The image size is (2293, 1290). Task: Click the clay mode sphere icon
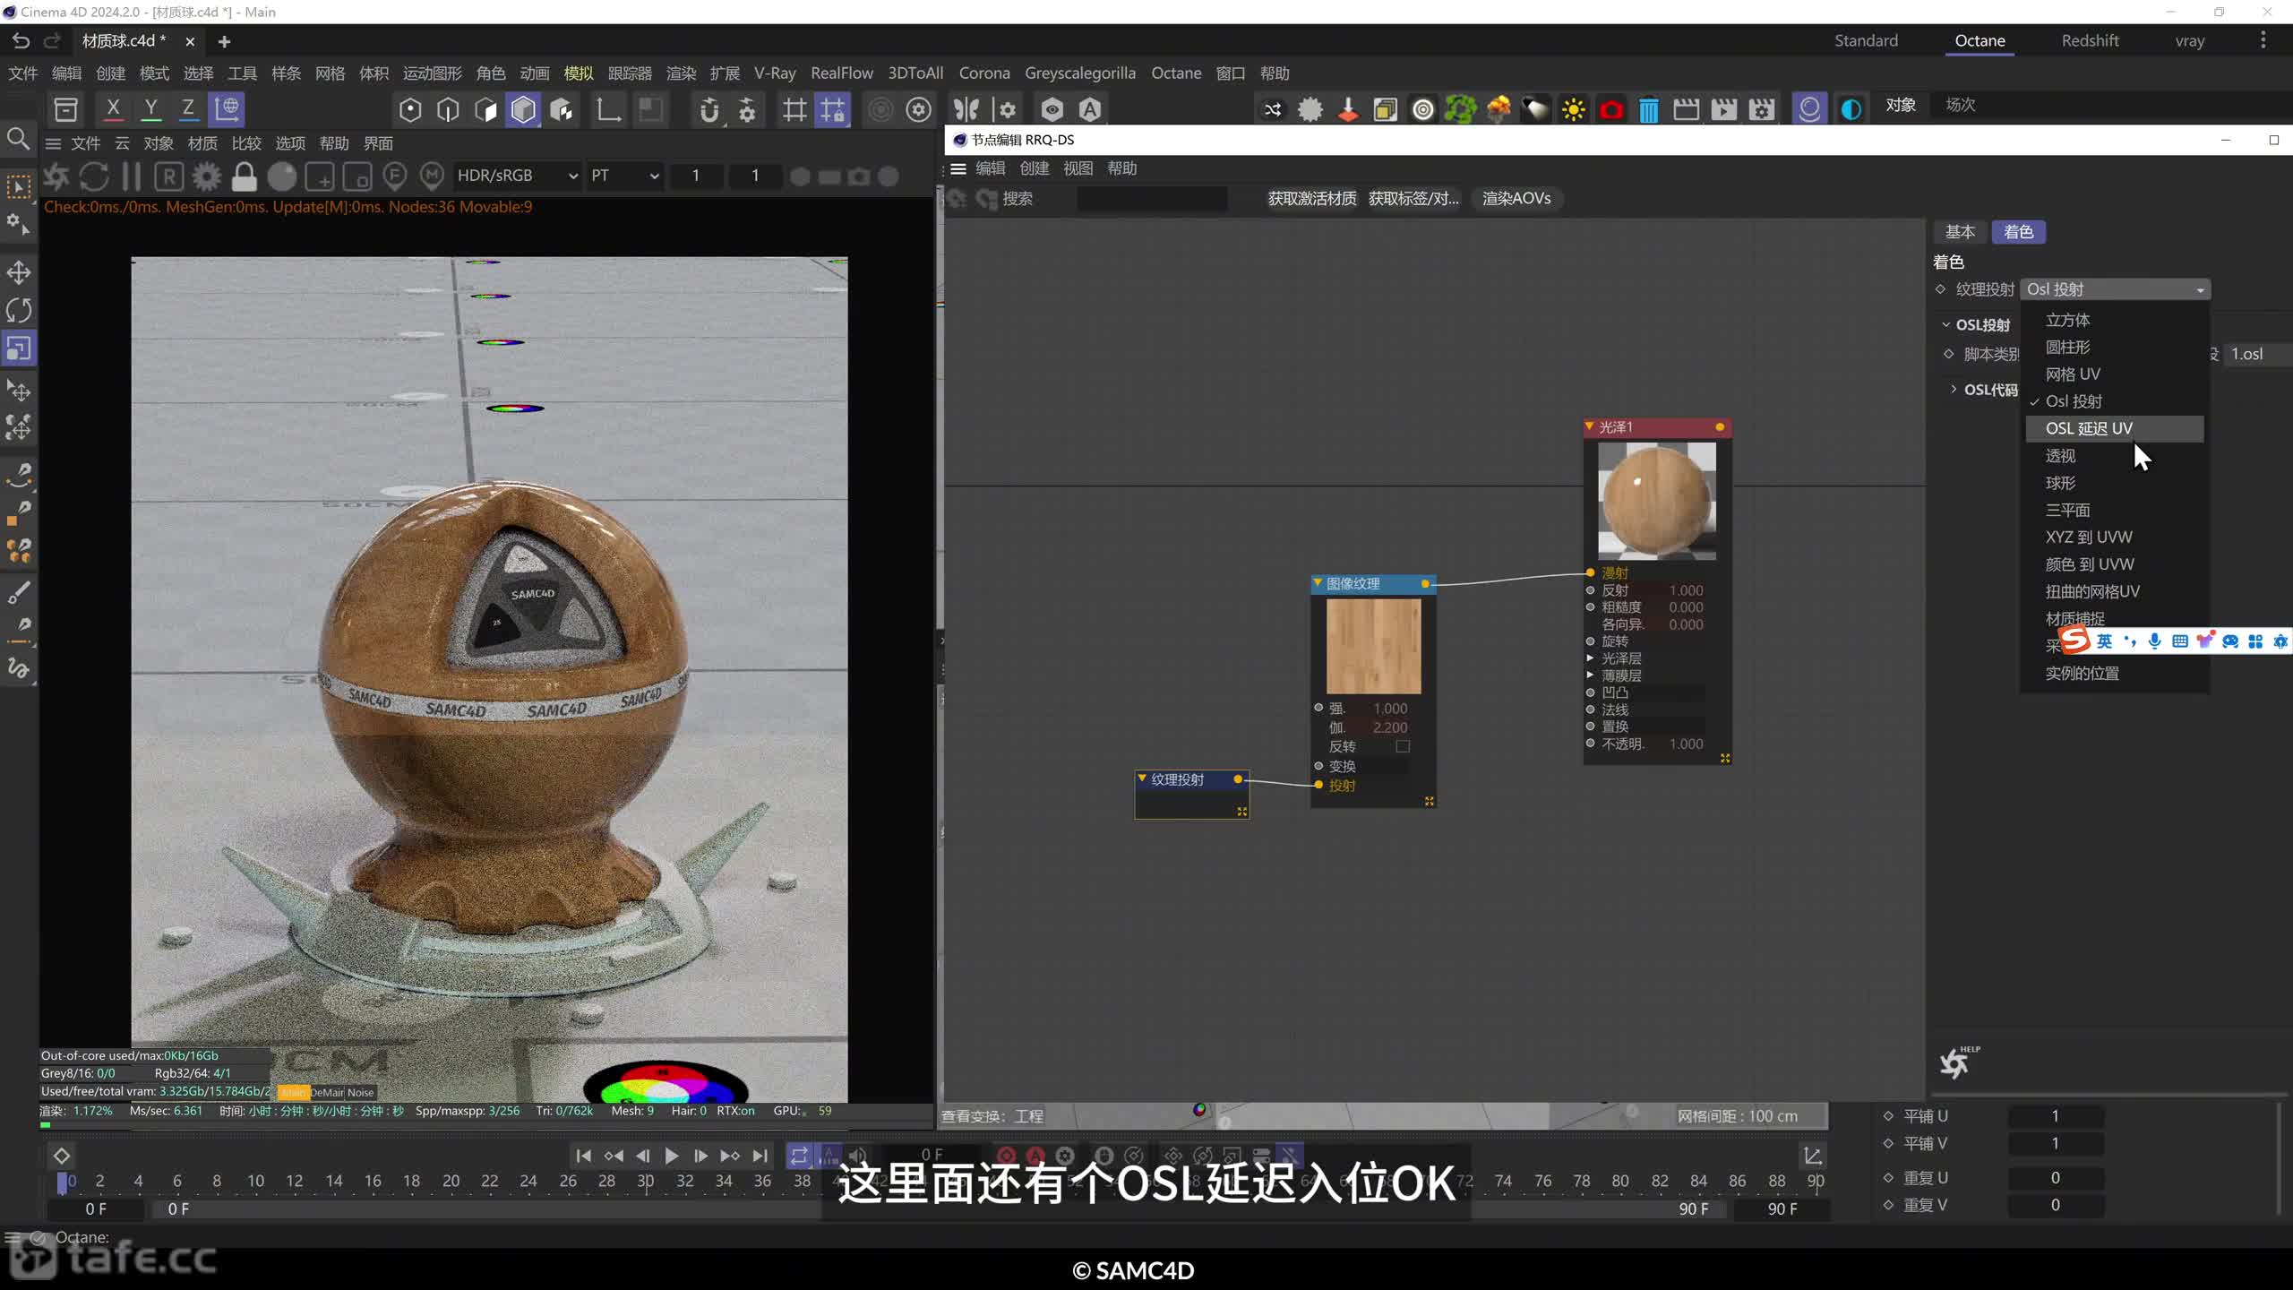281,176
